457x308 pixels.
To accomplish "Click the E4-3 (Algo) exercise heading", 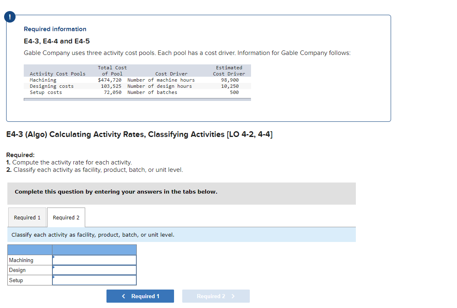I will (x=139, y=134).
